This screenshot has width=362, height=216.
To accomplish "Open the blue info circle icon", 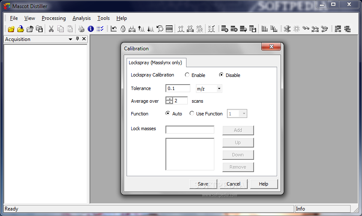I will click(x=91, y=29).
